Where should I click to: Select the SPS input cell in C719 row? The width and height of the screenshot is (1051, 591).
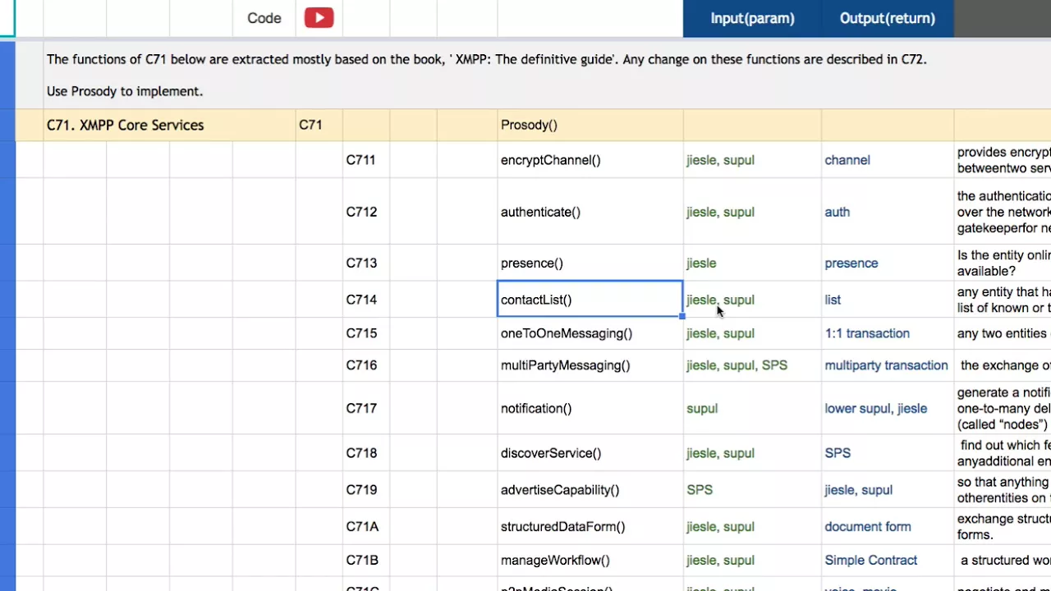tap(752, 490)
